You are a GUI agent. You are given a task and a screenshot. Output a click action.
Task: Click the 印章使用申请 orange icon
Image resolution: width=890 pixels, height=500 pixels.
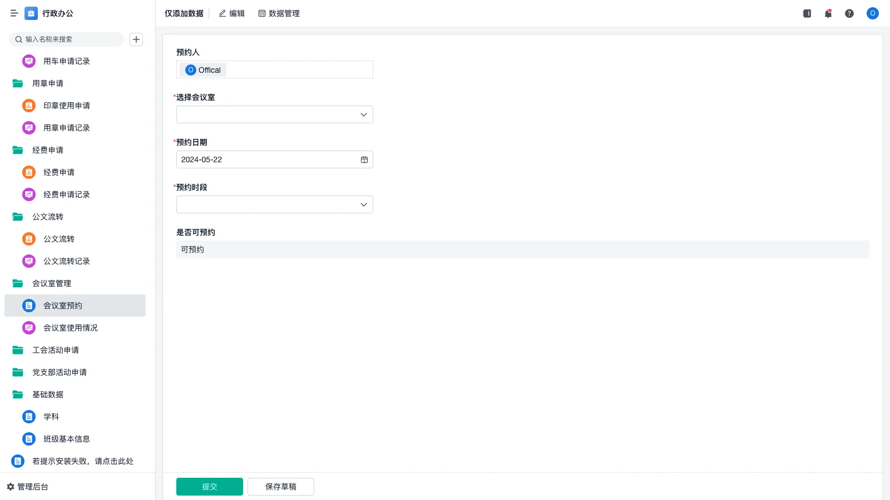(29, 106)
